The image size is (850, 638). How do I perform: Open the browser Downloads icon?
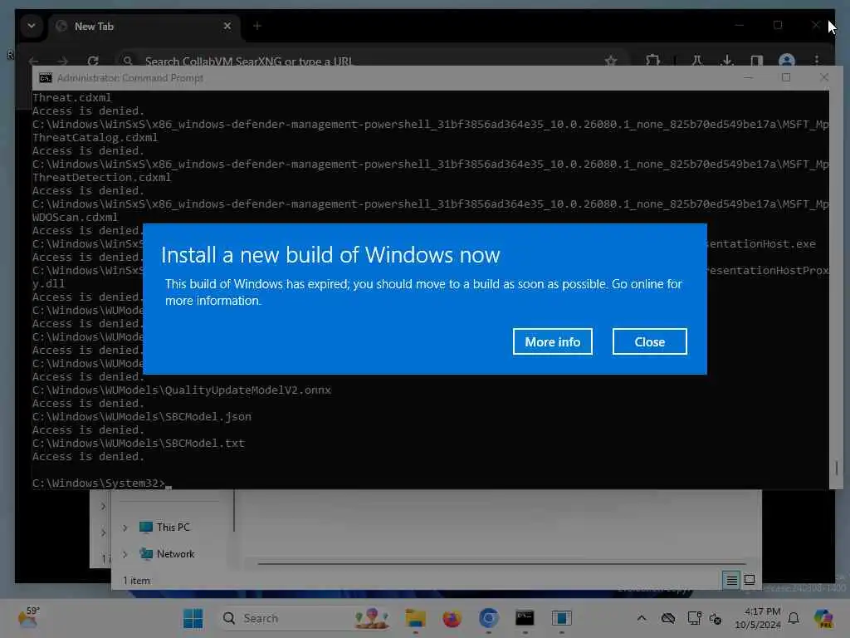727,61
